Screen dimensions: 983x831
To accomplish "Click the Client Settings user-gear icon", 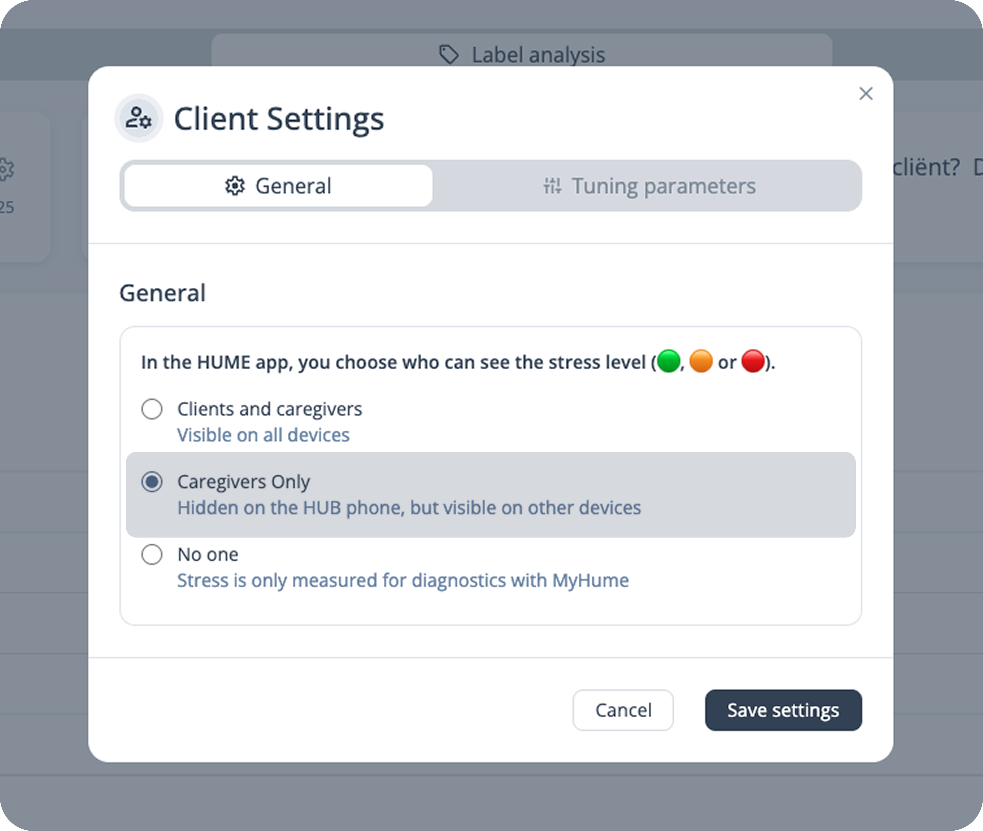I will (139, 118).
